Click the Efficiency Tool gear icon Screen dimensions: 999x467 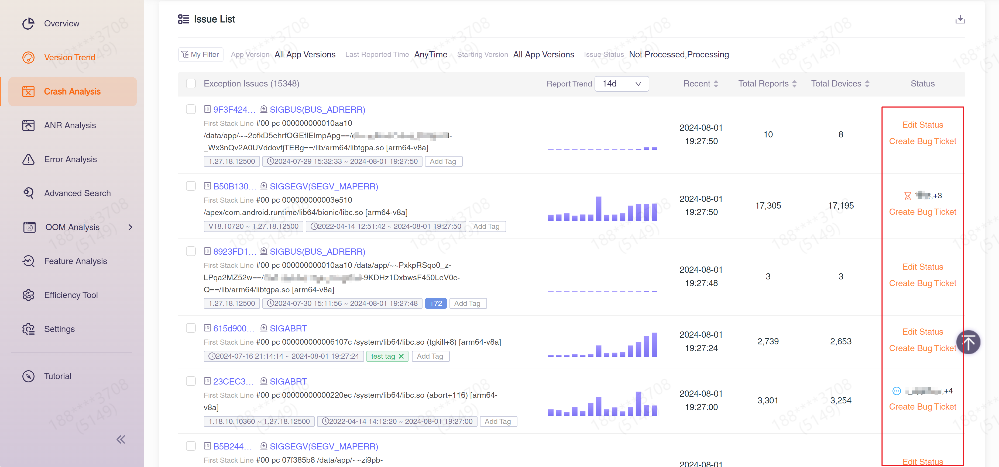[28, 295]
